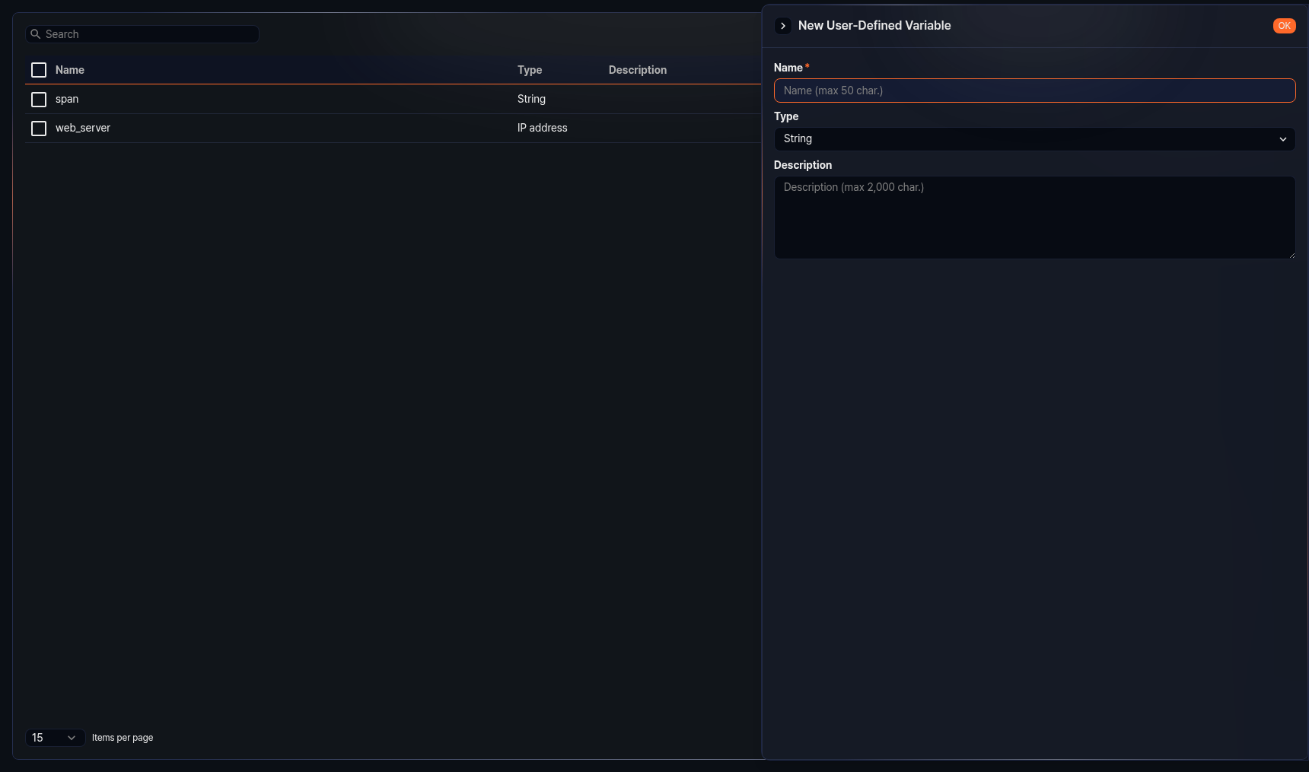Focus the variable Name input field
This screenshot has height=772, width=1309.
pos(1034,91)
